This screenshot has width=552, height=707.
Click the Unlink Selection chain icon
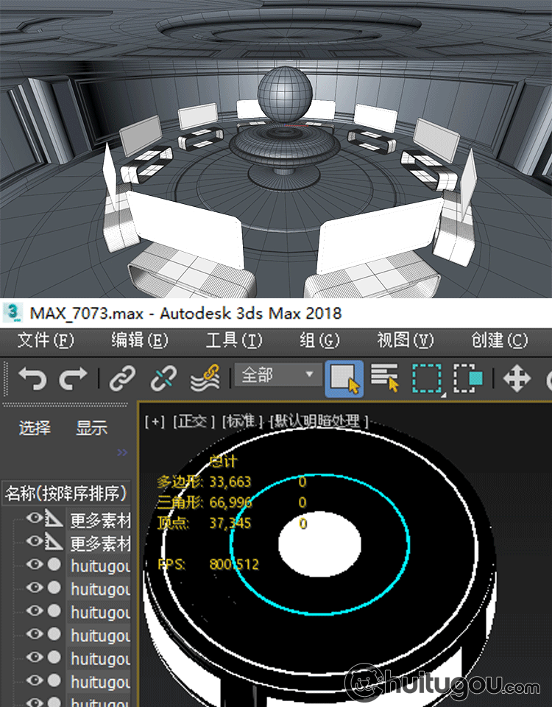163,379
